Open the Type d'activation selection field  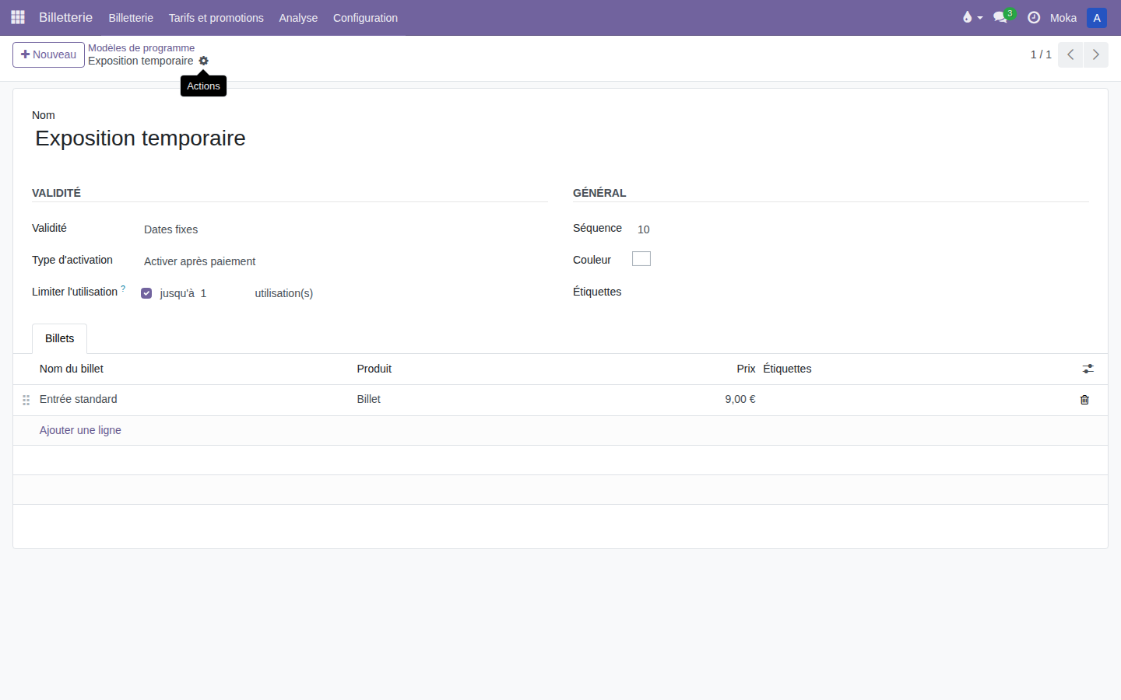343,261
